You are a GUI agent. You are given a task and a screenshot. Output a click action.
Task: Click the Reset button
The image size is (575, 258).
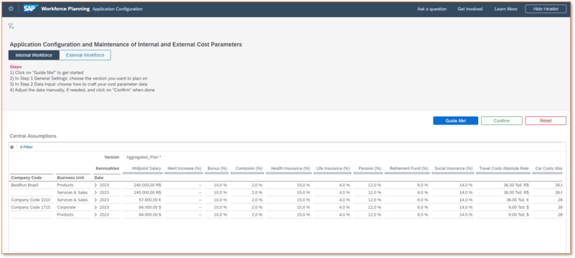coord(546,121)
